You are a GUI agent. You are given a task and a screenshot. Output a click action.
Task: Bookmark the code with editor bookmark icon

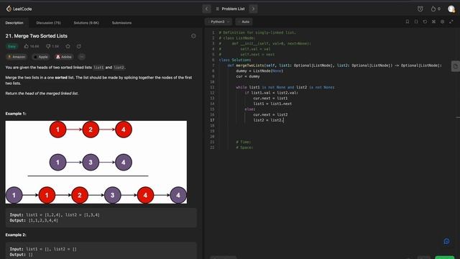[408, 22]
